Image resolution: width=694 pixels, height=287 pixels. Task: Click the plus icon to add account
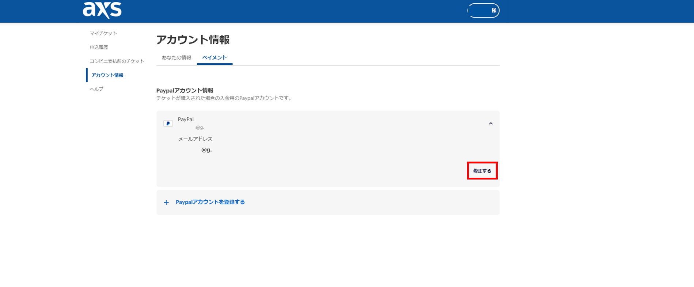tap(166, 203)
